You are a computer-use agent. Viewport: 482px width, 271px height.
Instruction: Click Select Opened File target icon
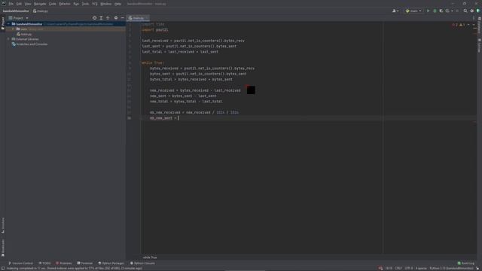[x=94, y=18]
